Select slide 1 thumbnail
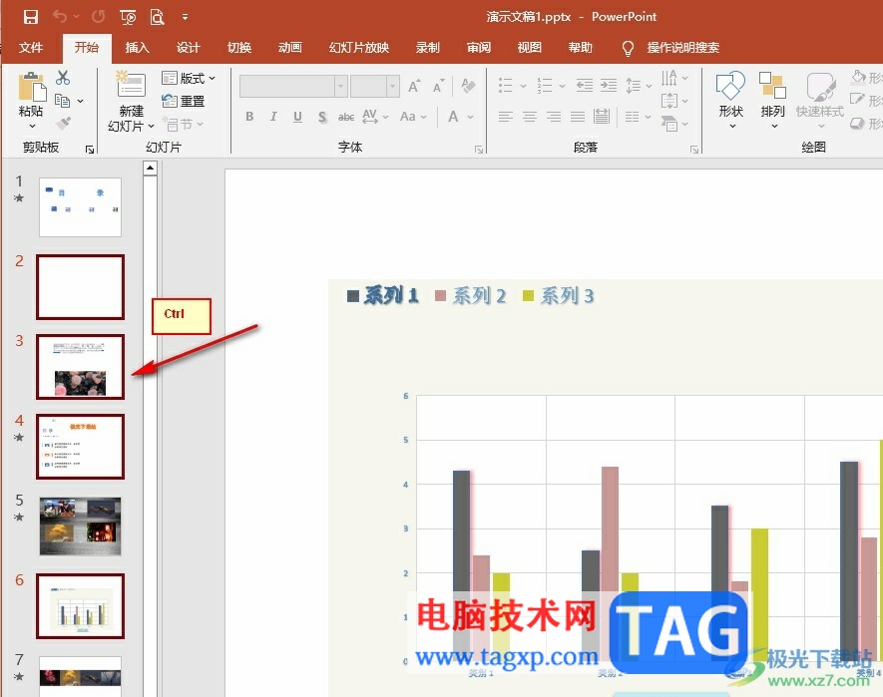Image resolution: width=883 pixels, height=697 pixels. click(80, 207)
